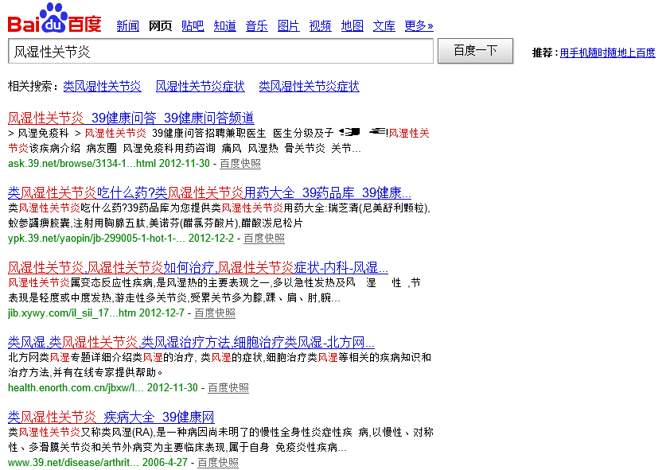Screen dimensions: 666x470
Task: Expand the 更多» more menu
Action: point(419,26)
